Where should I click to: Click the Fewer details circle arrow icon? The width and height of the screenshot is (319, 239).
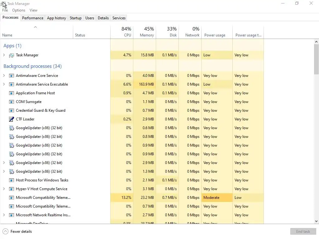coord(6,232)
